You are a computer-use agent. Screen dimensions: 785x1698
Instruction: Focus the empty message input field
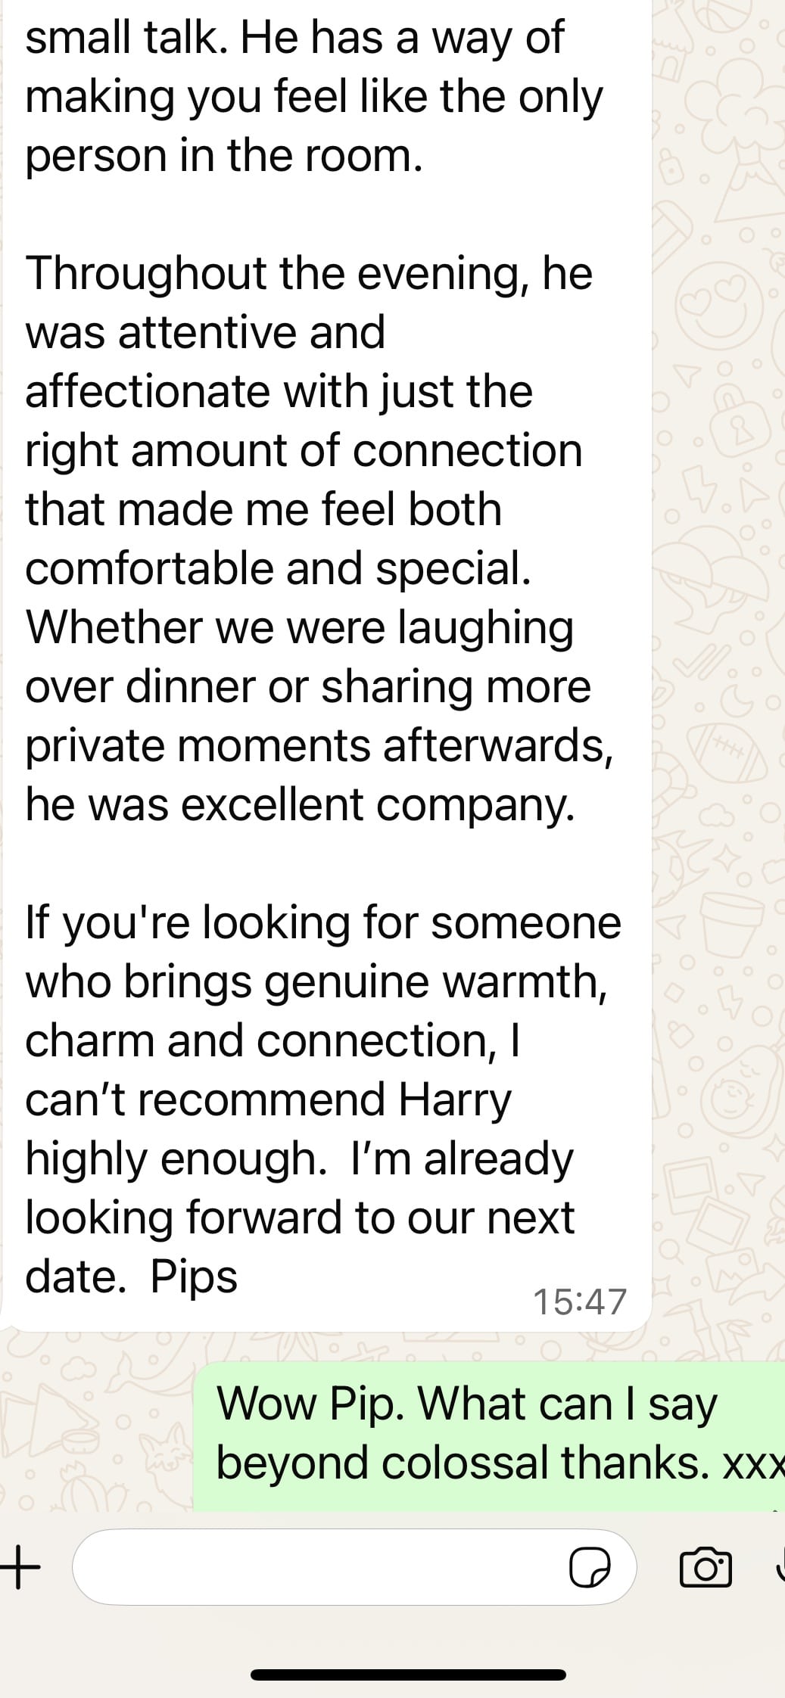click(x=318, y=1566)
